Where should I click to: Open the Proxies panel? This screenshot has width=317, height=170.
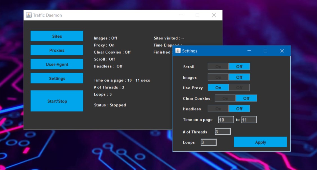coord(57,50)
